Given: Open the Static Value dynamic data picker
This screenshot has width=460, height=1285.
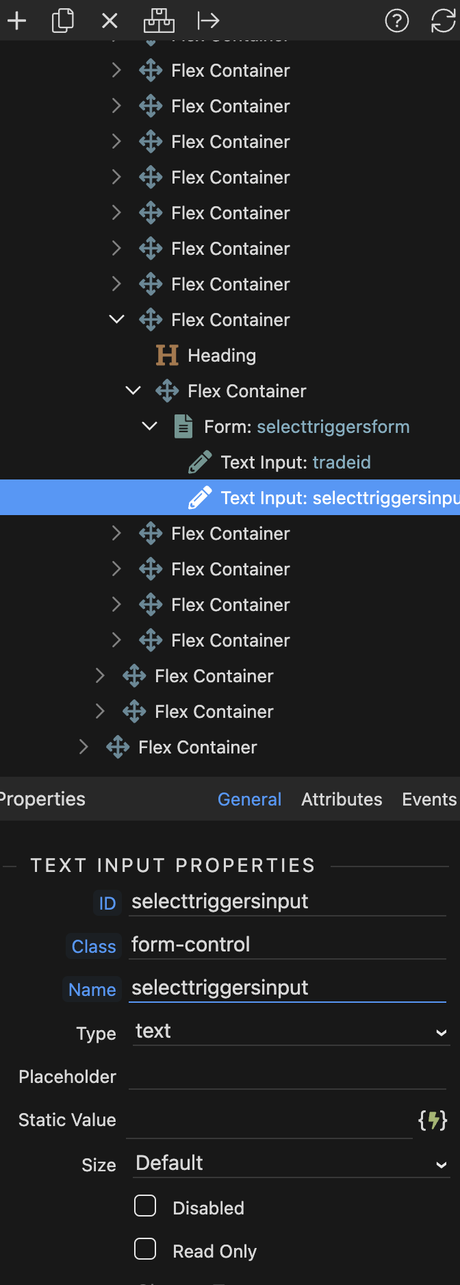Looking at the screenshot, I should [433, 1121].
